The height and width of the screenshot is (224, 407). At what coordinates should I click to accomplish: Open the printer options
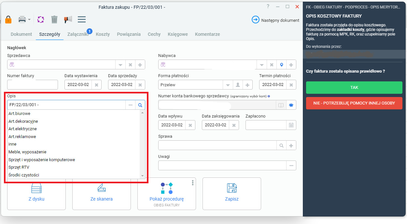coord(24,20)
